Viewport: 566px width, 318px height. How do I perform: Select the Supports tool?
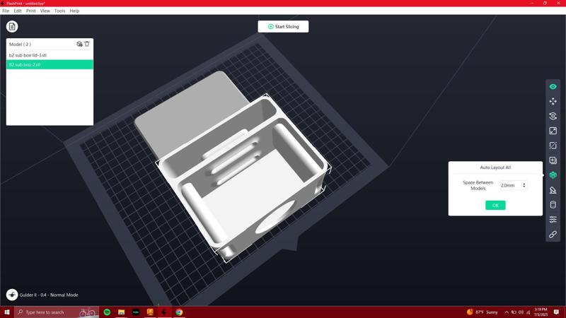[x=553, y=190]
